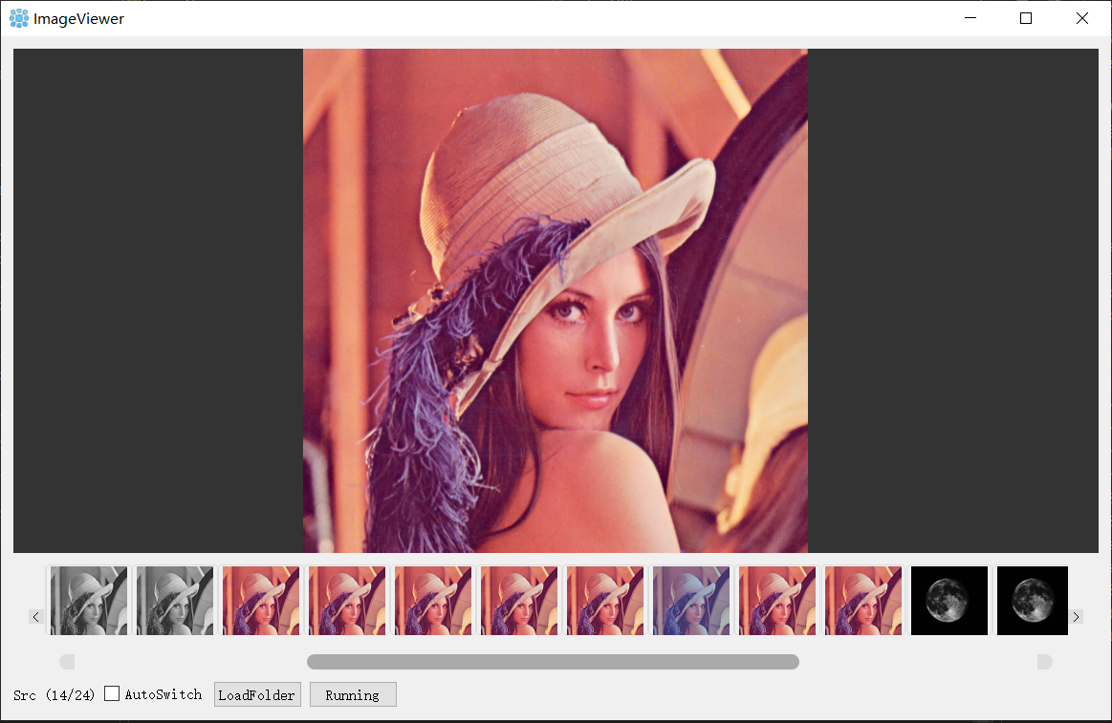Click the "Src (14/24)" counter text
Viewport: 1112px width, 723px height.
click(x=54, y=694)
